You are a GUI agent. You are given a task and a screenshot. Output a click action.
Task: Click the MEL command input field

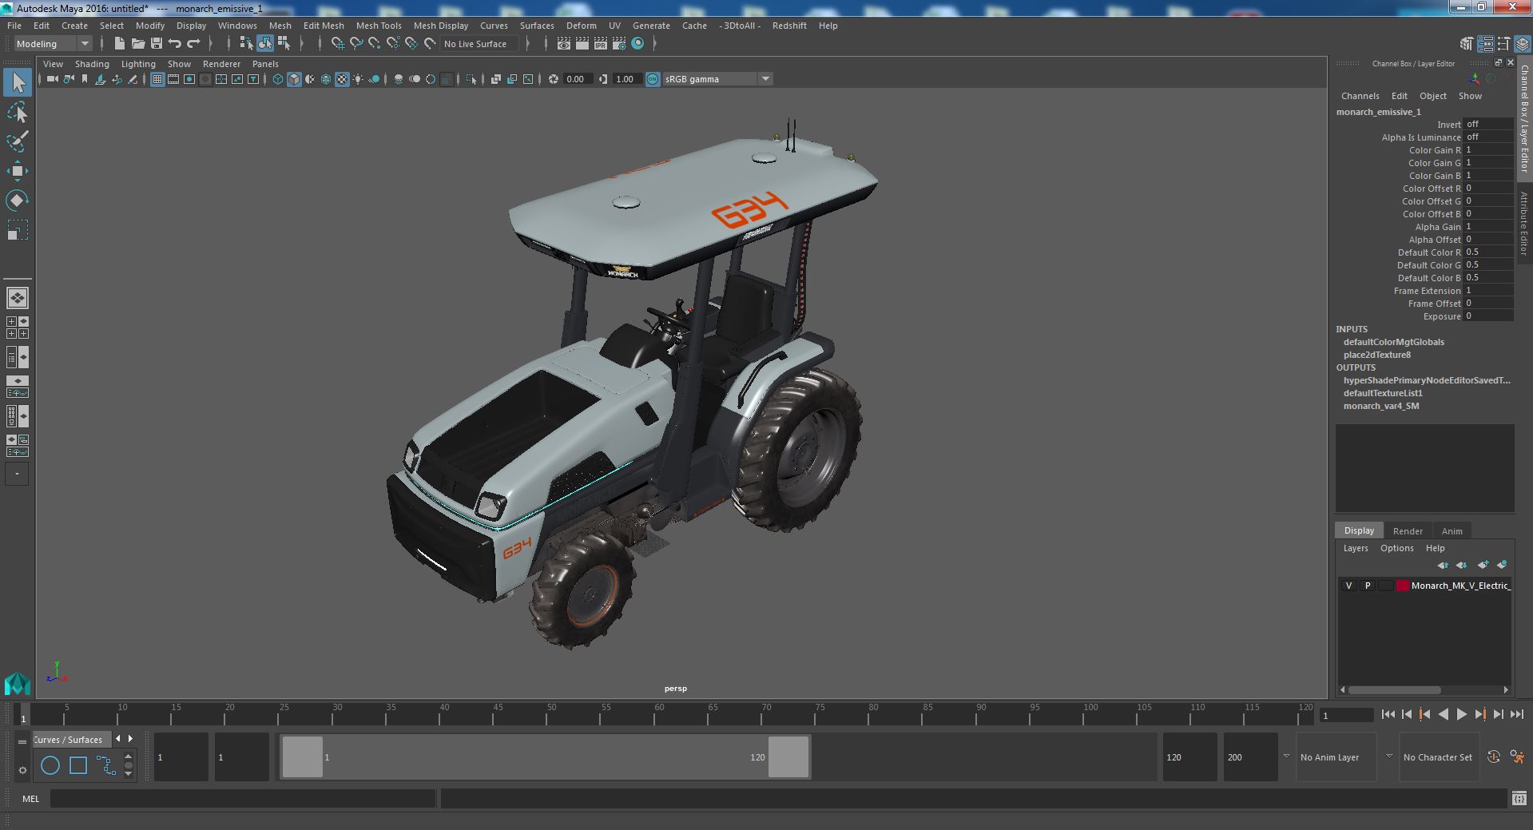[243, 799]
